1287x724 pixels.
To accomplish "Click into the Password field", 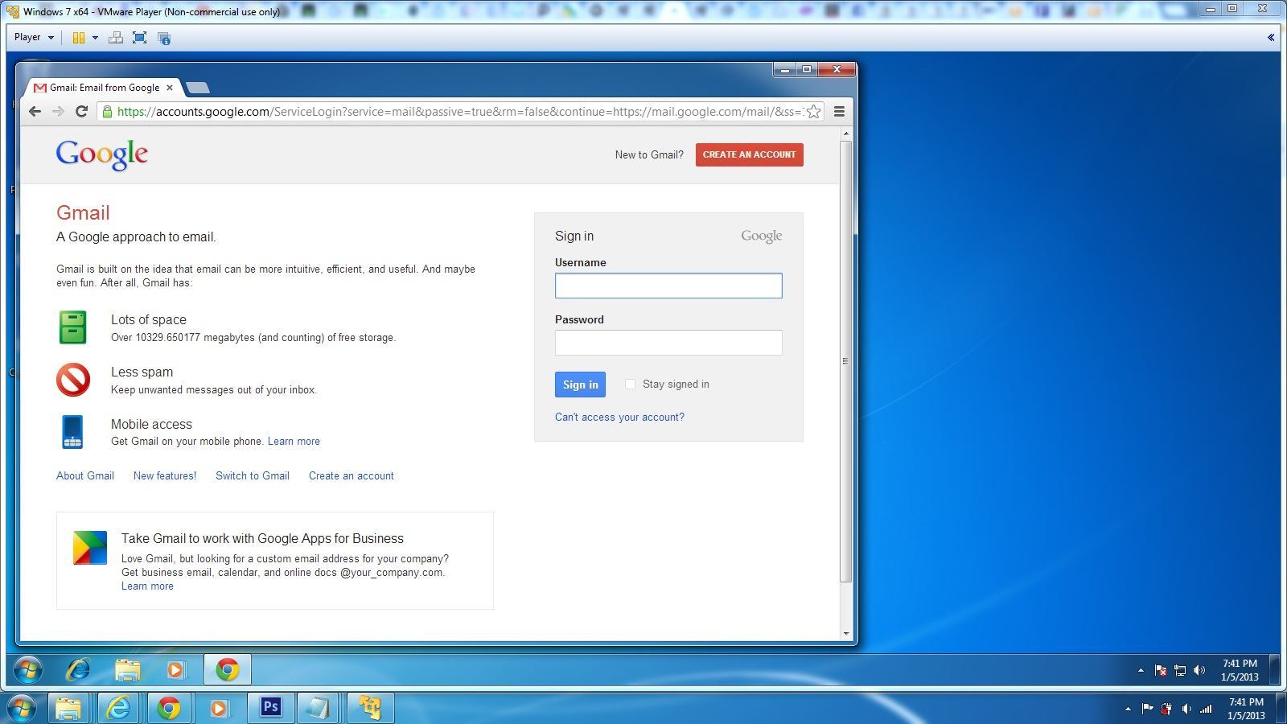I will 668,343.
